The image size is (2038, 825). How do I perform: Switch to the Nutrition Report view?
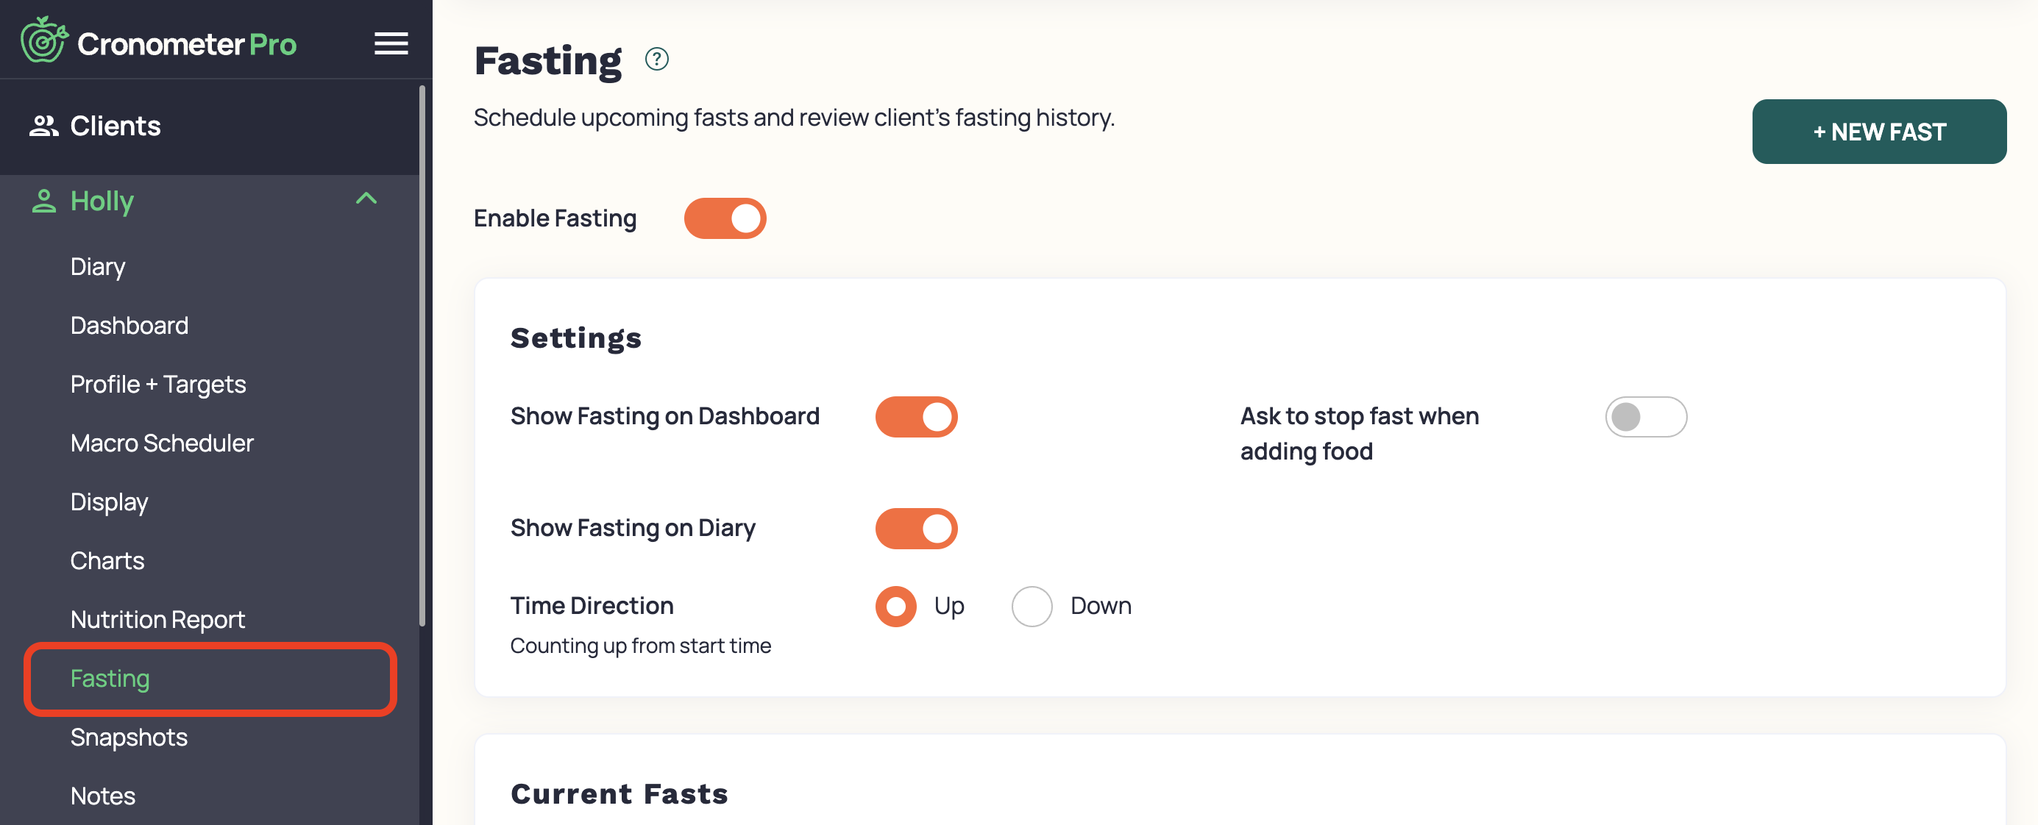click(157, 619)
